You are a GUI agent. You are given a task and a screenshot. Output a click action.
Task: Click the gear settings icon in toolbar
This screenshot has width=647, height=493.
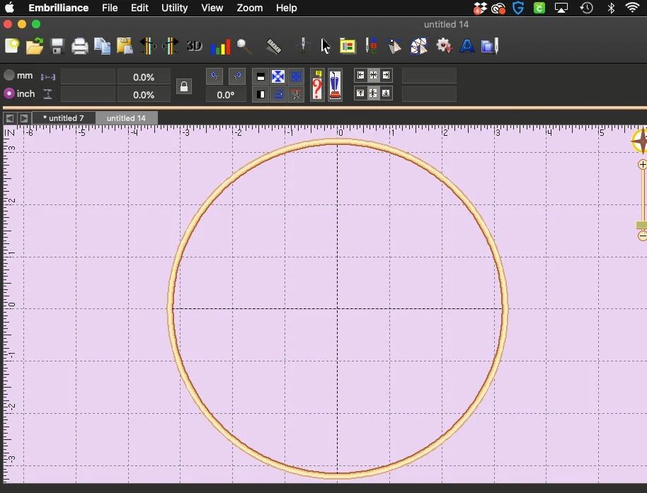[445, 46]
